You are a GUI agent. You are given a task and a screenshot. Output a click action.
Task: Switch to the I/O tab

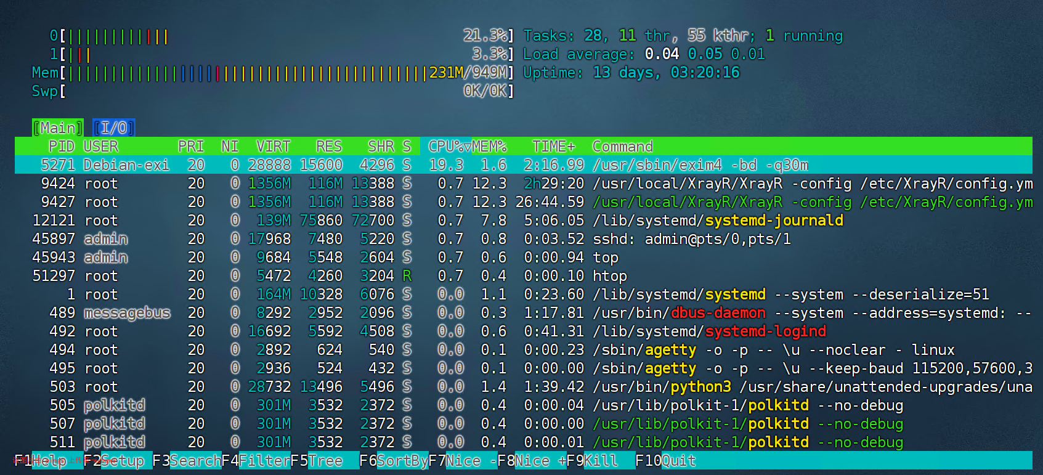(113, 128)
